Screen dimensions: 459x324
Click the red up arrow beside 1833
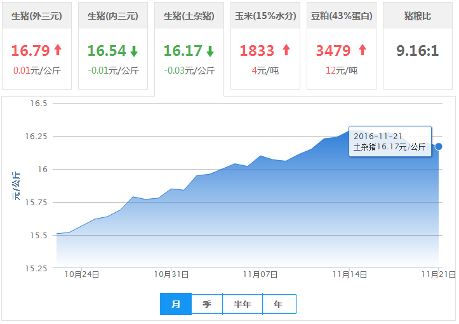(x=286, y=50)
